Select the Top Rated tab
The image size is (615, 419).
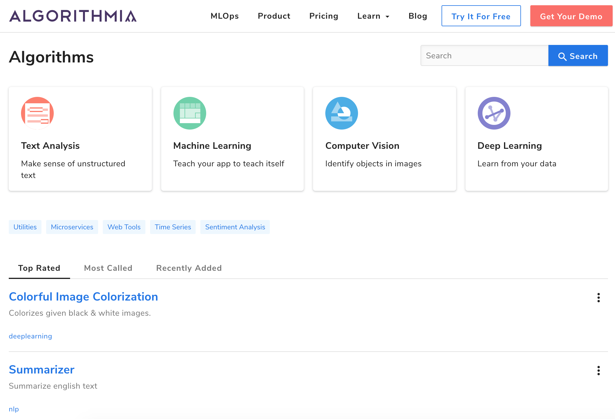39,268
